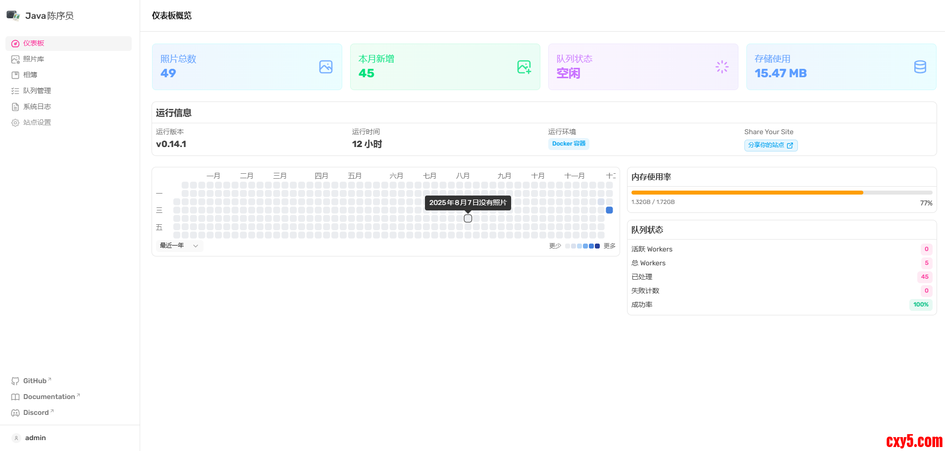Click the photo total card image icon
Image resolution: width=945 pixels, height=451 pixels.
click(326, 67)
